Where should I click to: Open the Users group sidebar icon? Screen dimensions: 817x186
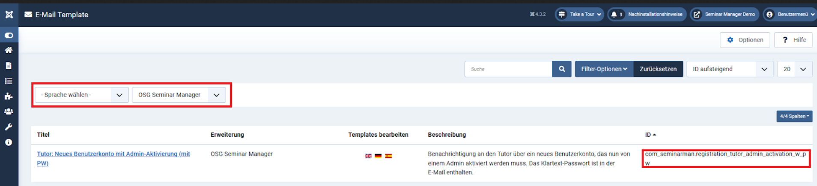click(9, 111)
